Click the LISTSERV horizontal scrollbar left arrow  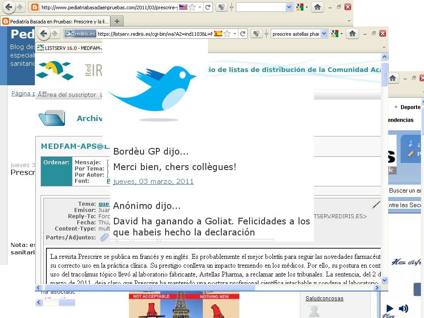(x=38, y=288)
